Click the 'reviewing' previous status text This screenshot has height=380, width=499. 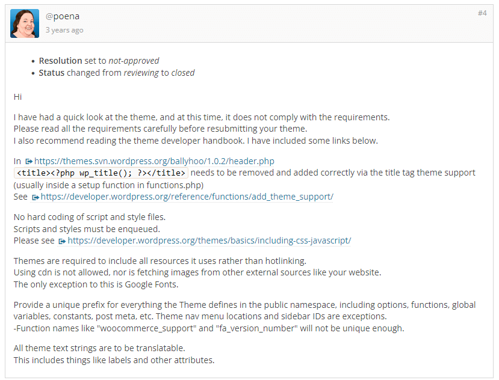click(x=141, y=73)
